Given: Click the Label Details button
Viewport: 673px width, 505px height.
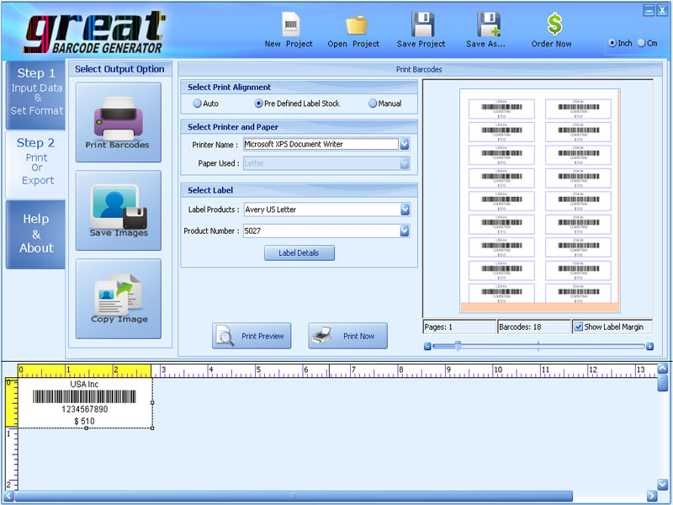Looking at the screenshot, I should coord(299,252).
